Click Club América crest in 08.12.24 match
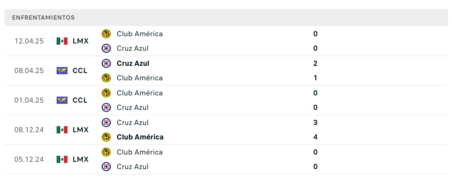Viewport: 452px width, 179px height. (x=106, y=137)
